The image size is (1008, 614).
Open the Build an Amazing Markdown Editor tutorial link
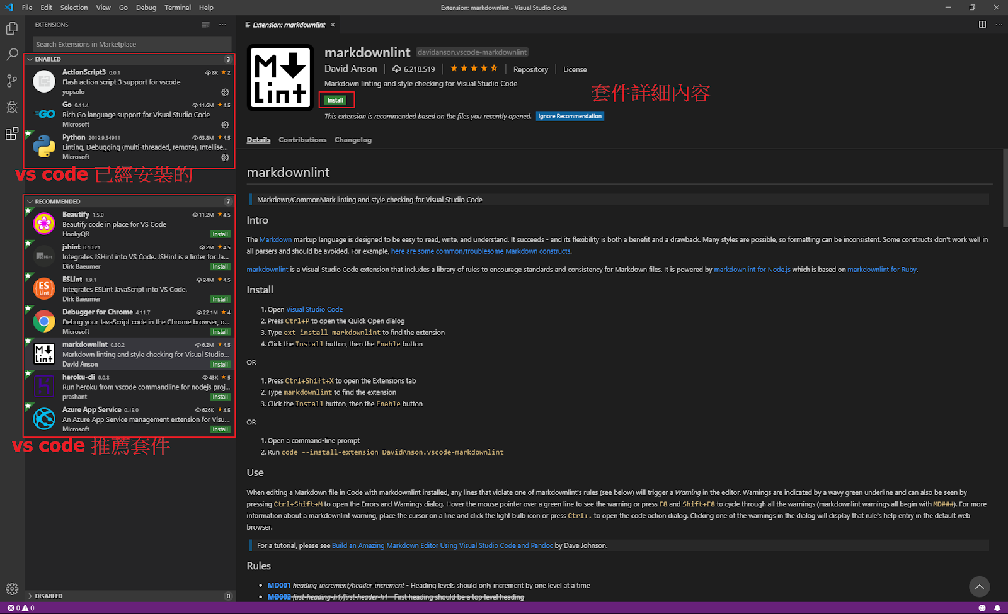[x=442, y=545]
